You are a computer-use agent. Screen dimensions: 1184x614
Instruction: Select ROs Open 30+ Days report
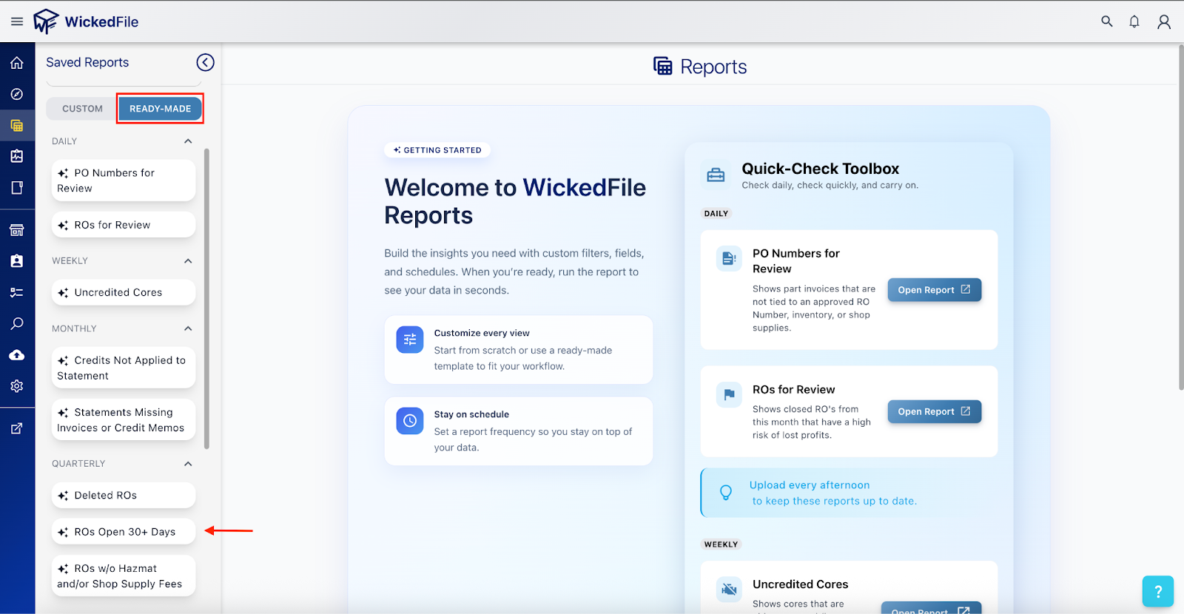coord(124,532)
